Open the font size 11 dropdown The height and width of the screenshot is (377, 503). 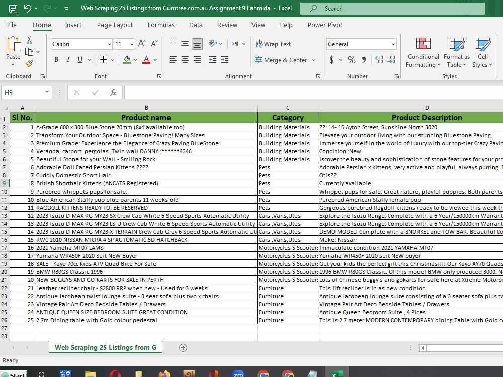(x=132, y=44)
